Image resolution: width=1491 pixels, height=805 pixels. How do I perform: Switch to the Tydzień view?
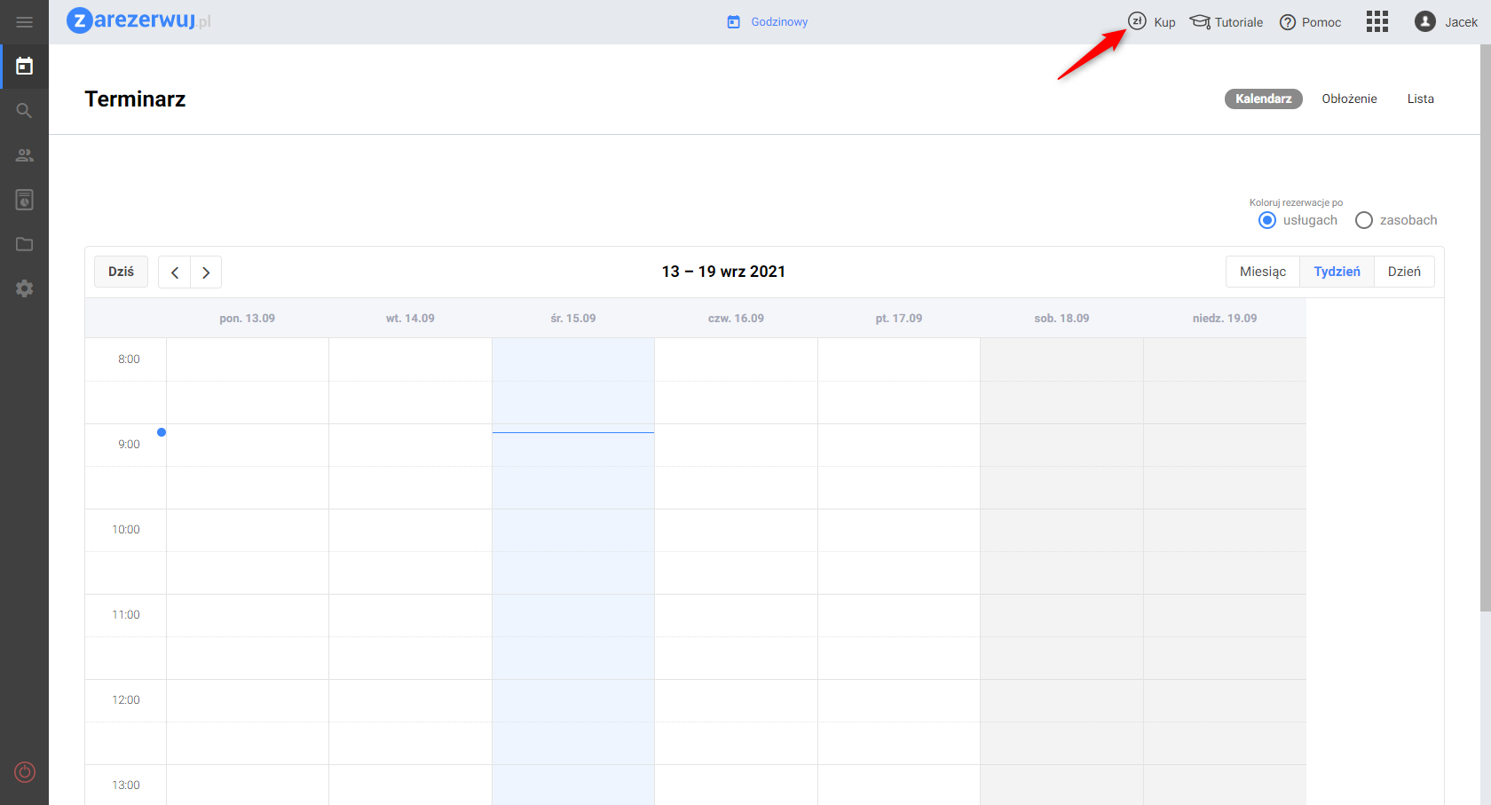(1337, 272)
